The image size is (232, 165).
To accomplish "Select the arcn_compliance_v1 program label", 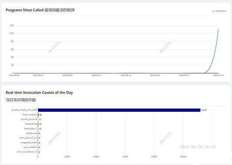I will [27, 152].
